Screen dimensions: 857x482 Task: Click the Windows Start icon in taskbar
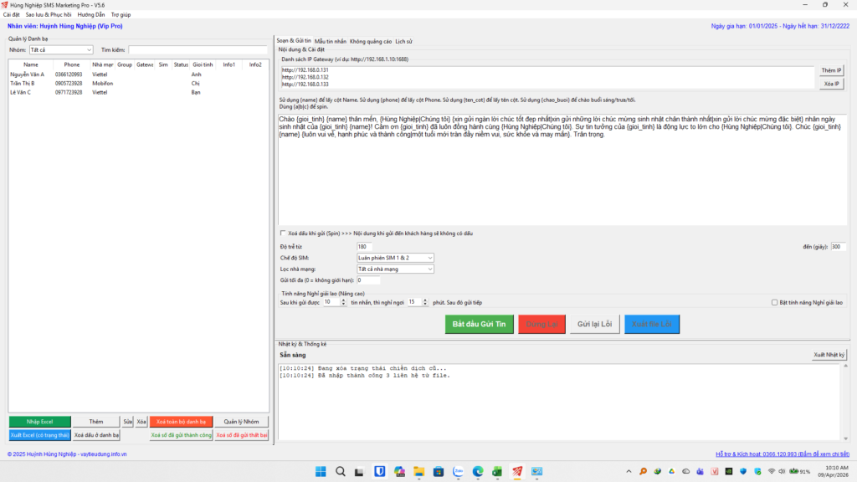(320, 472)
